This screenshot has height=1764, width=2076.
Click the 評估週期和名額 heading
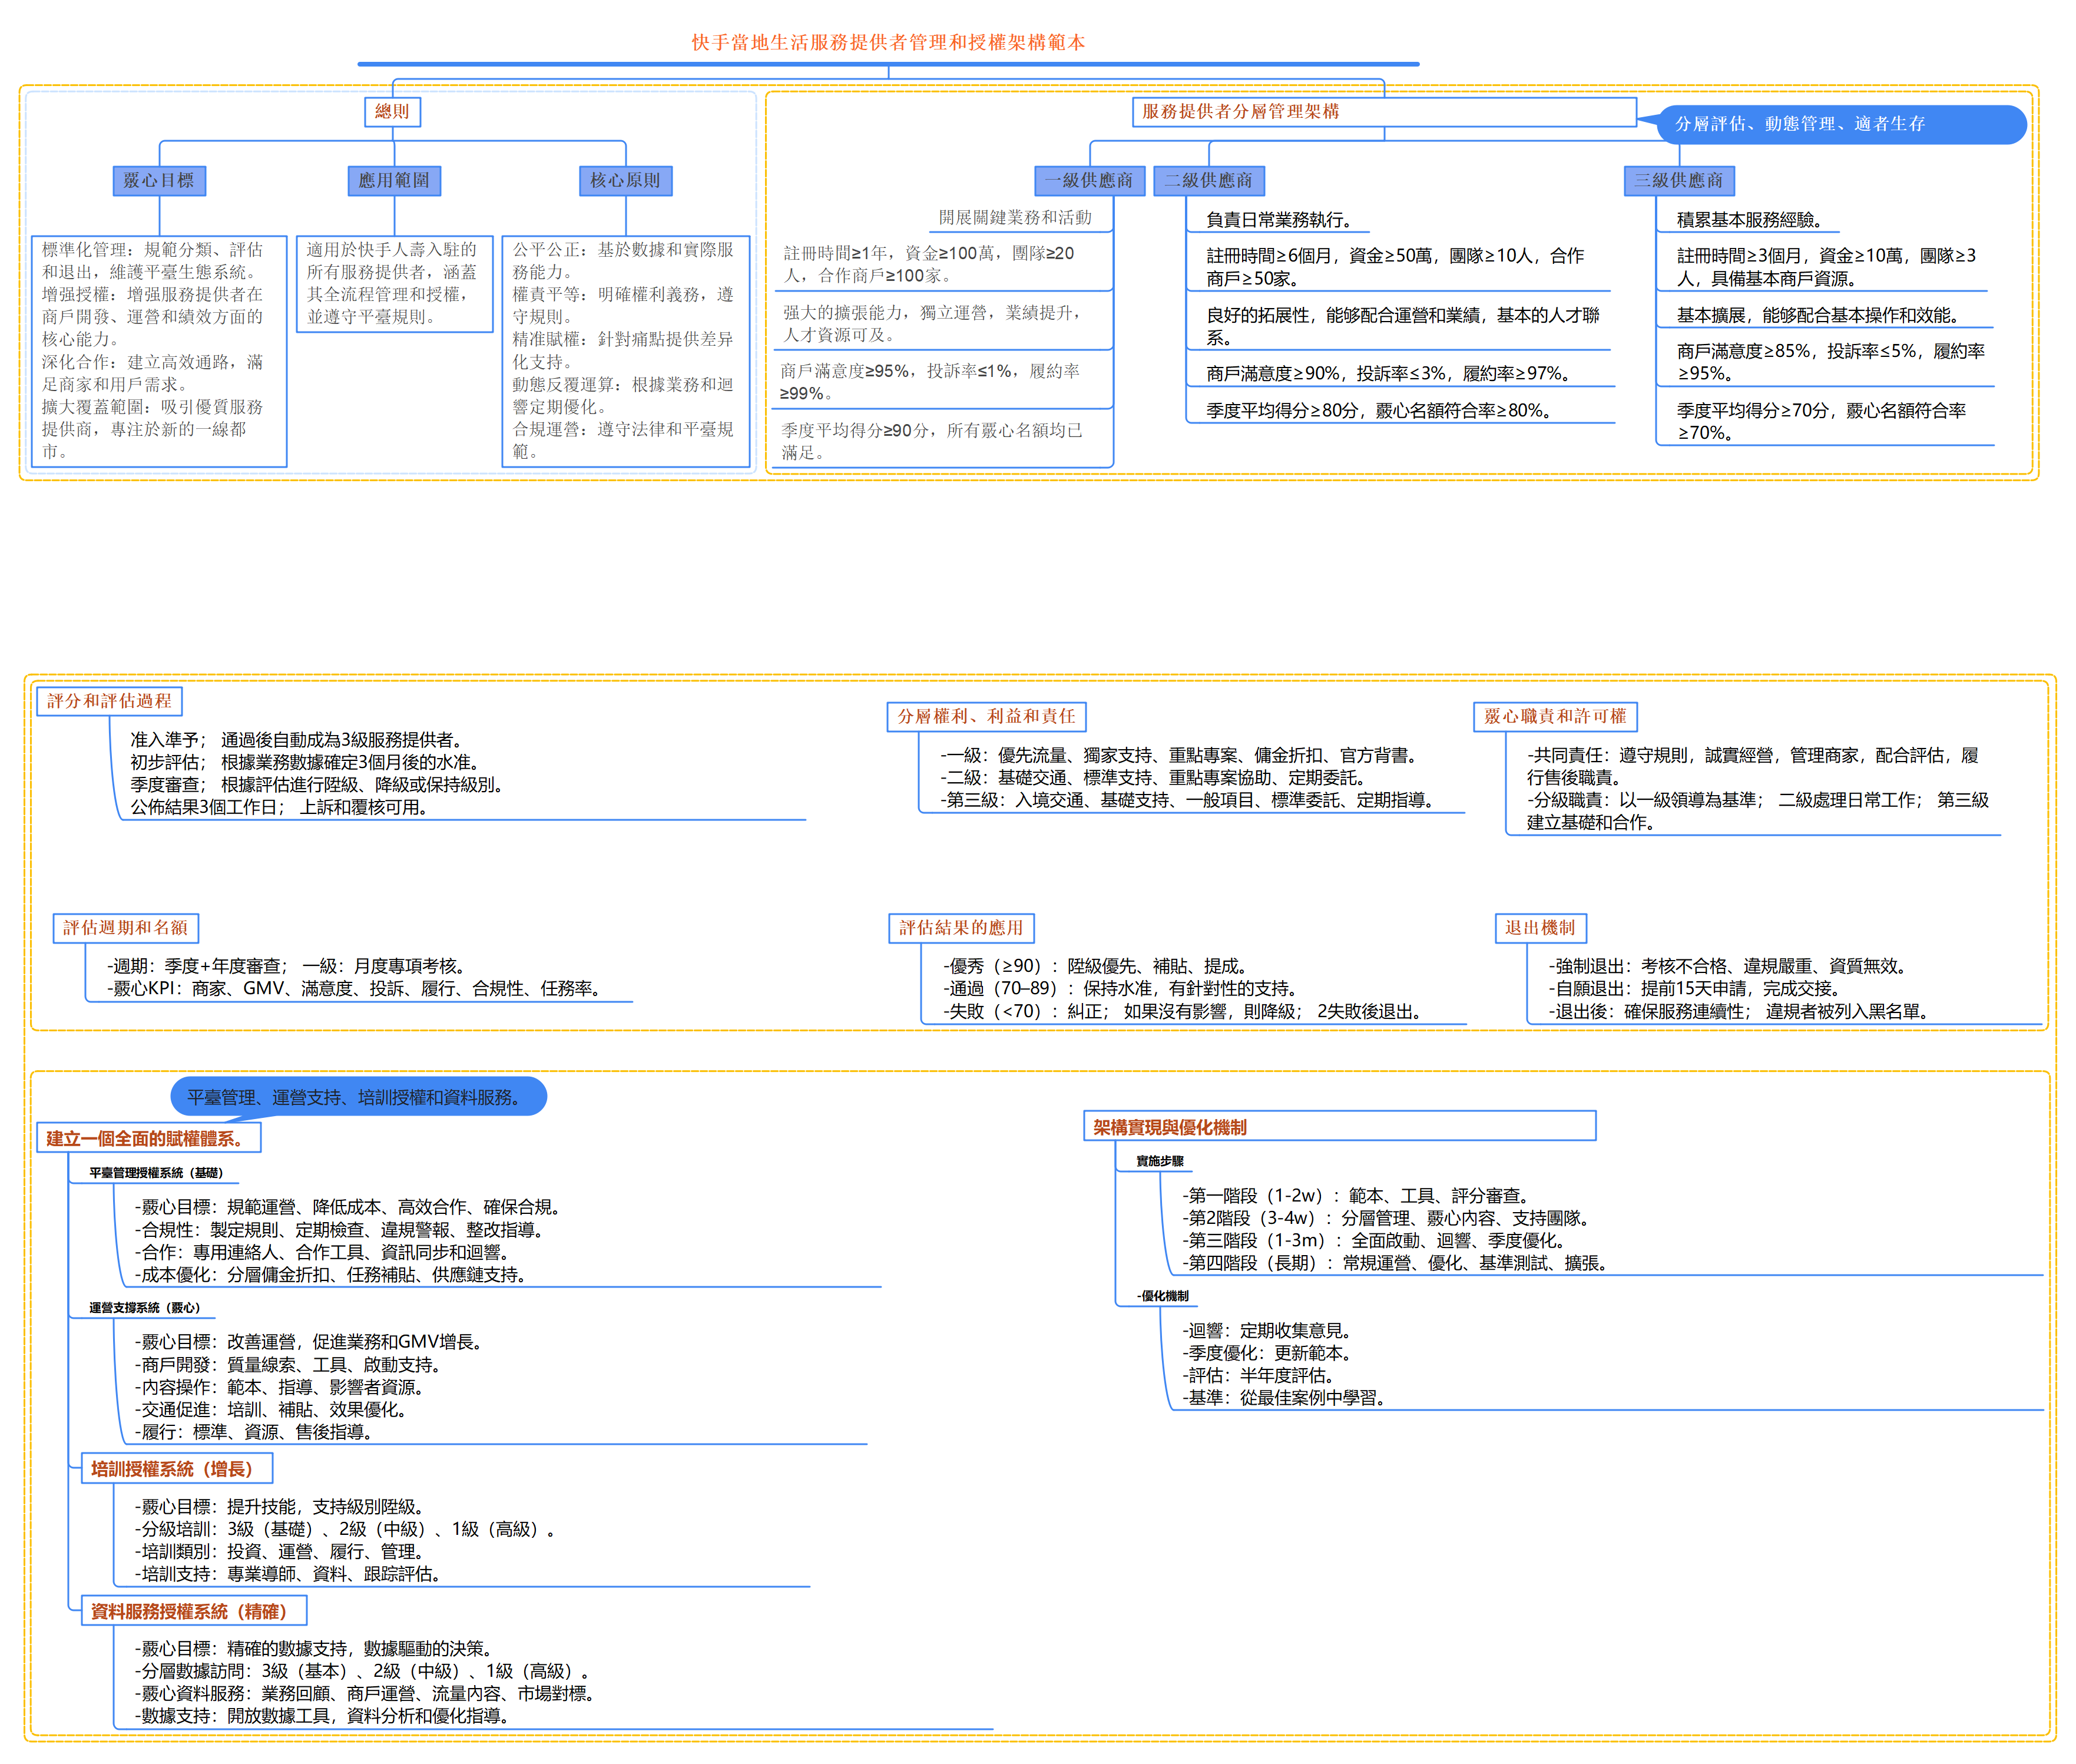point(126,927)
